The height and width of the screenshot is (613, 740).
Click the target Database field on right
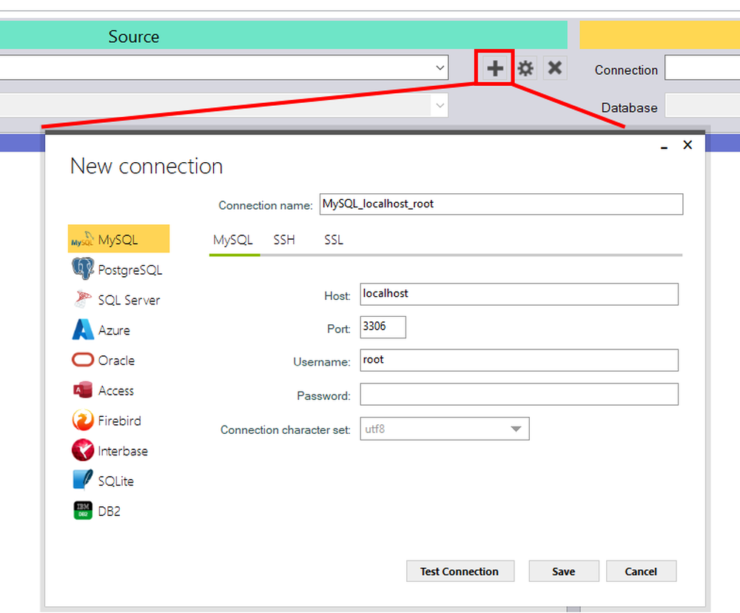(x=702, y=105)
